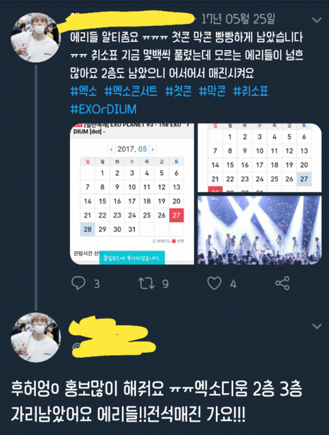Expand the reply tweet's options chevron
The width and height of the screenshot is (329, 435).
click(317, 326)
